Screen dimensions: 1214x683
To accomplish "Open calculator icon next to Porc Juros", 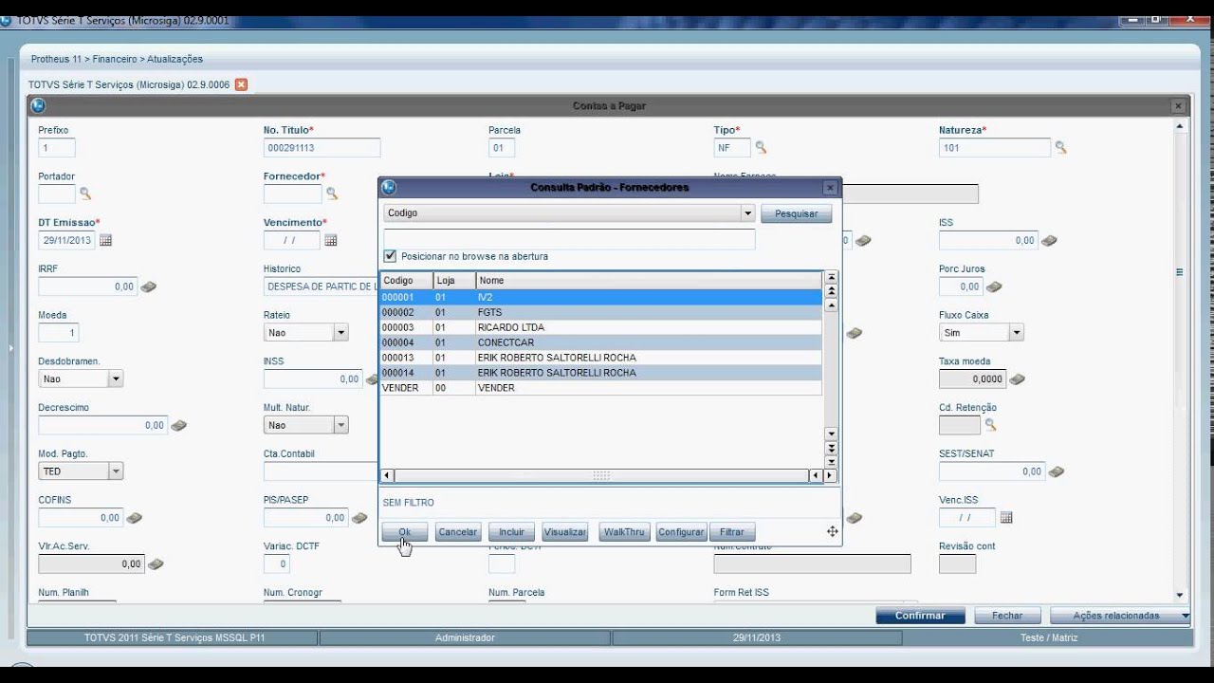I will [x=994, y=286].
